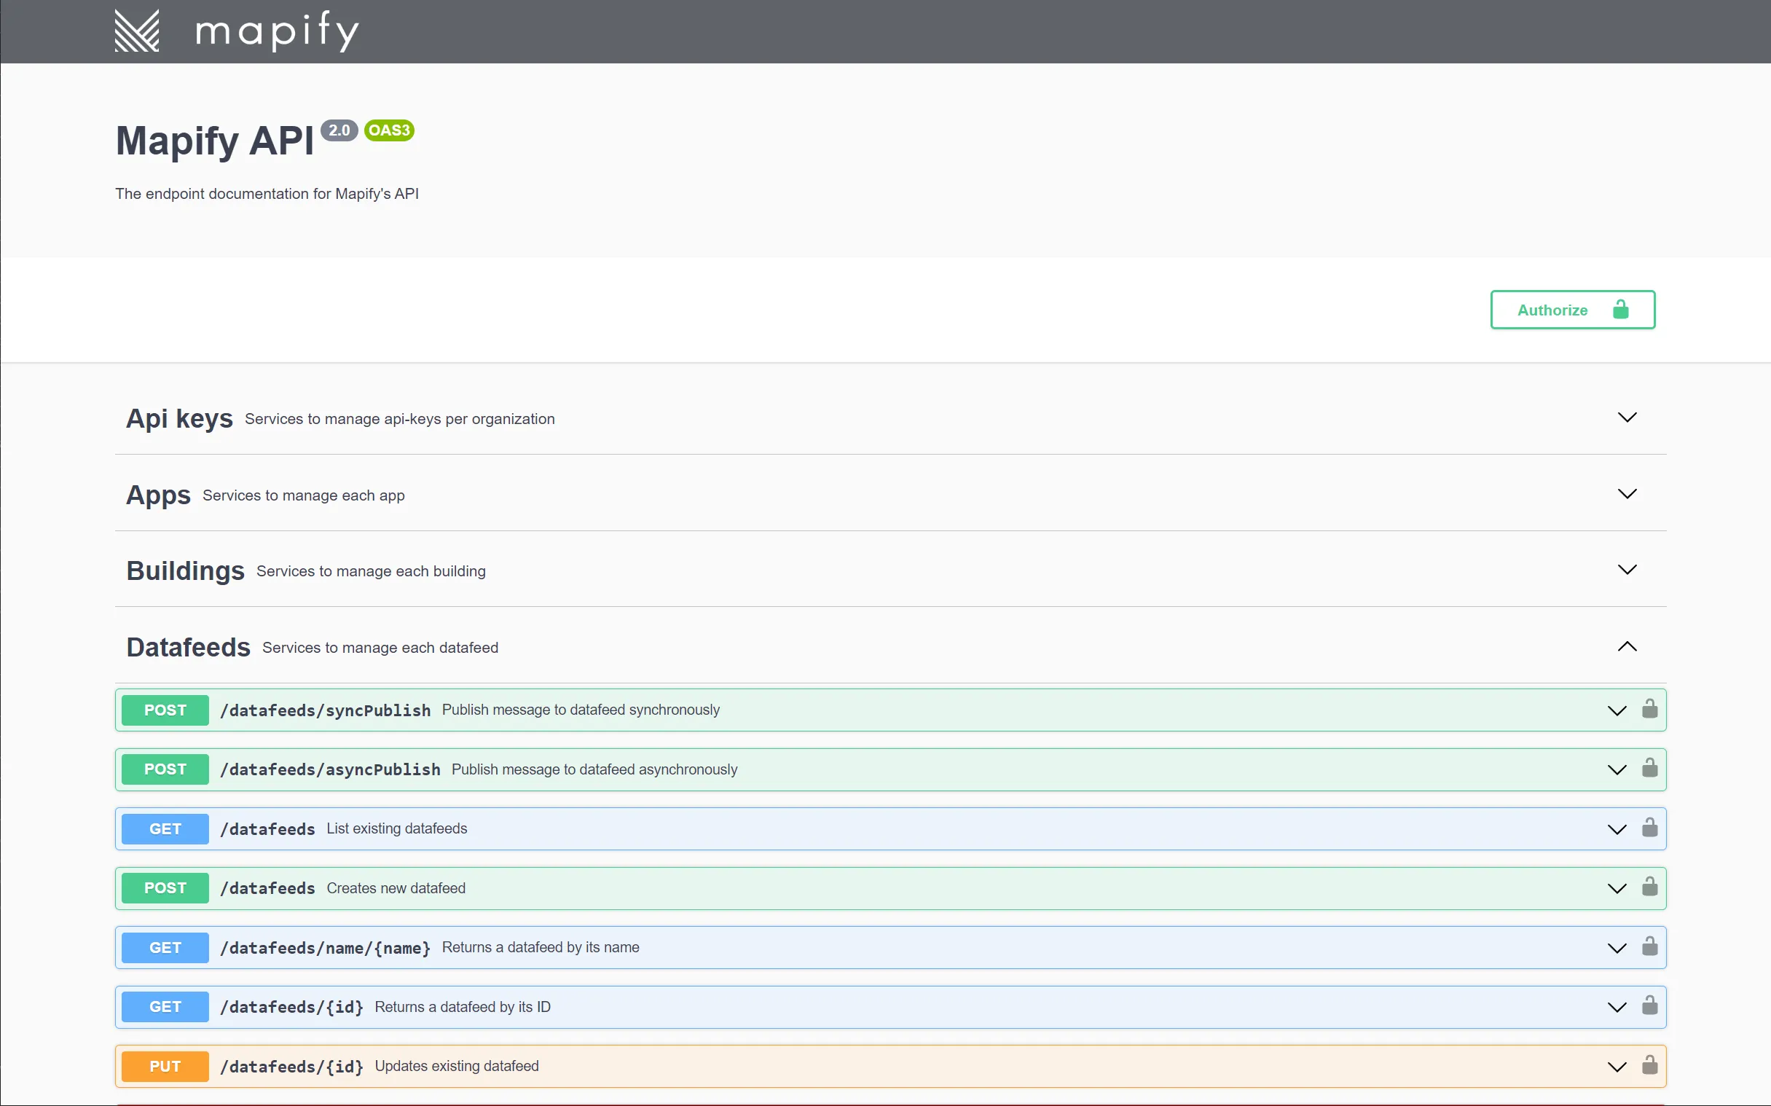The height and width of the screenshot is (1106, 1771).
Task: Click the Mapify API title
Action: (x=214, y=141)
